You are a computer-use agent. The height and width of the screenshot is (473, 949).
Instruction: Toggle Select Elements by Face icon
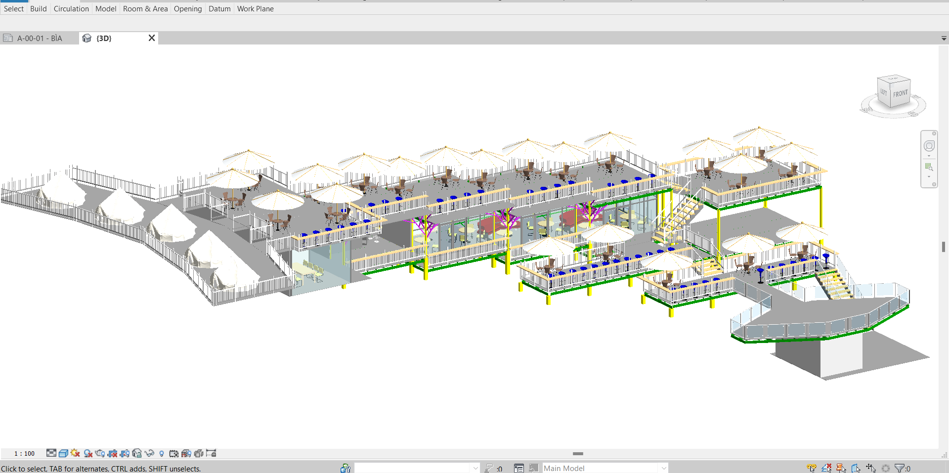click(x=856, y=468)
